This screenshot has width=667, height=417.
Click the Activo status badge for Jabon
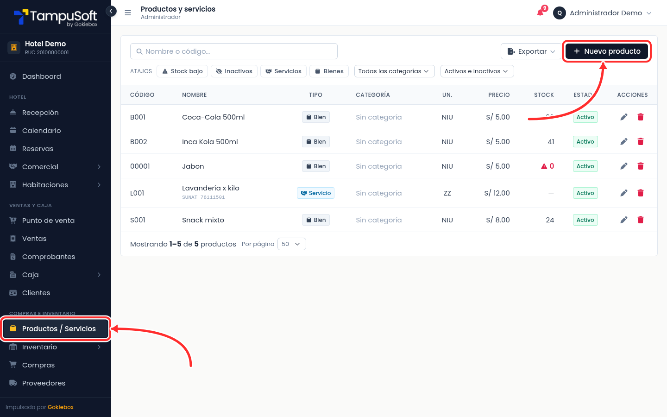pos(585,166)
